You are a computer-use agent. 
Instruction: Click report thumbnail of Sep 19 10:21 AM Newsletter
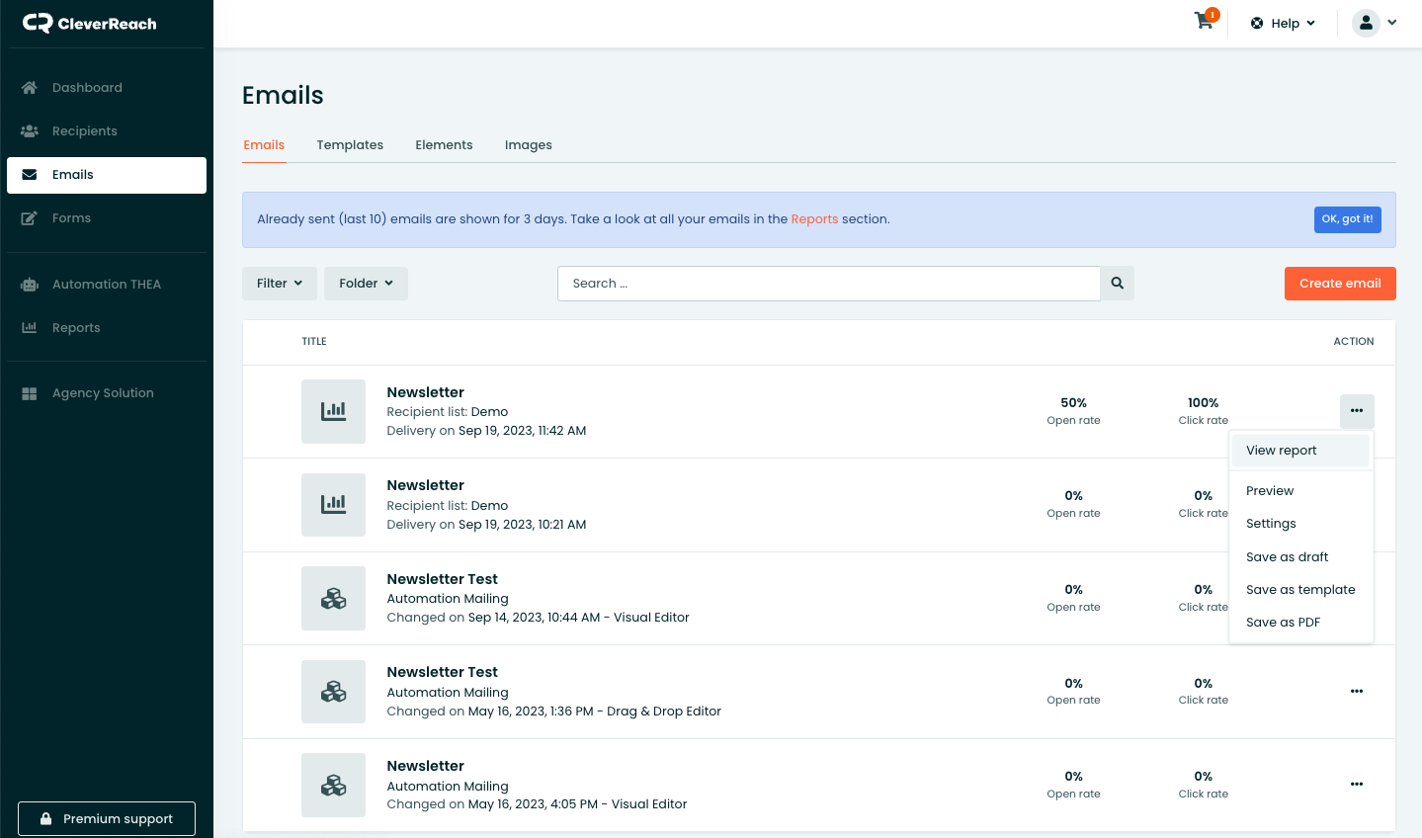pyautogui.click(x=334, y=505)
